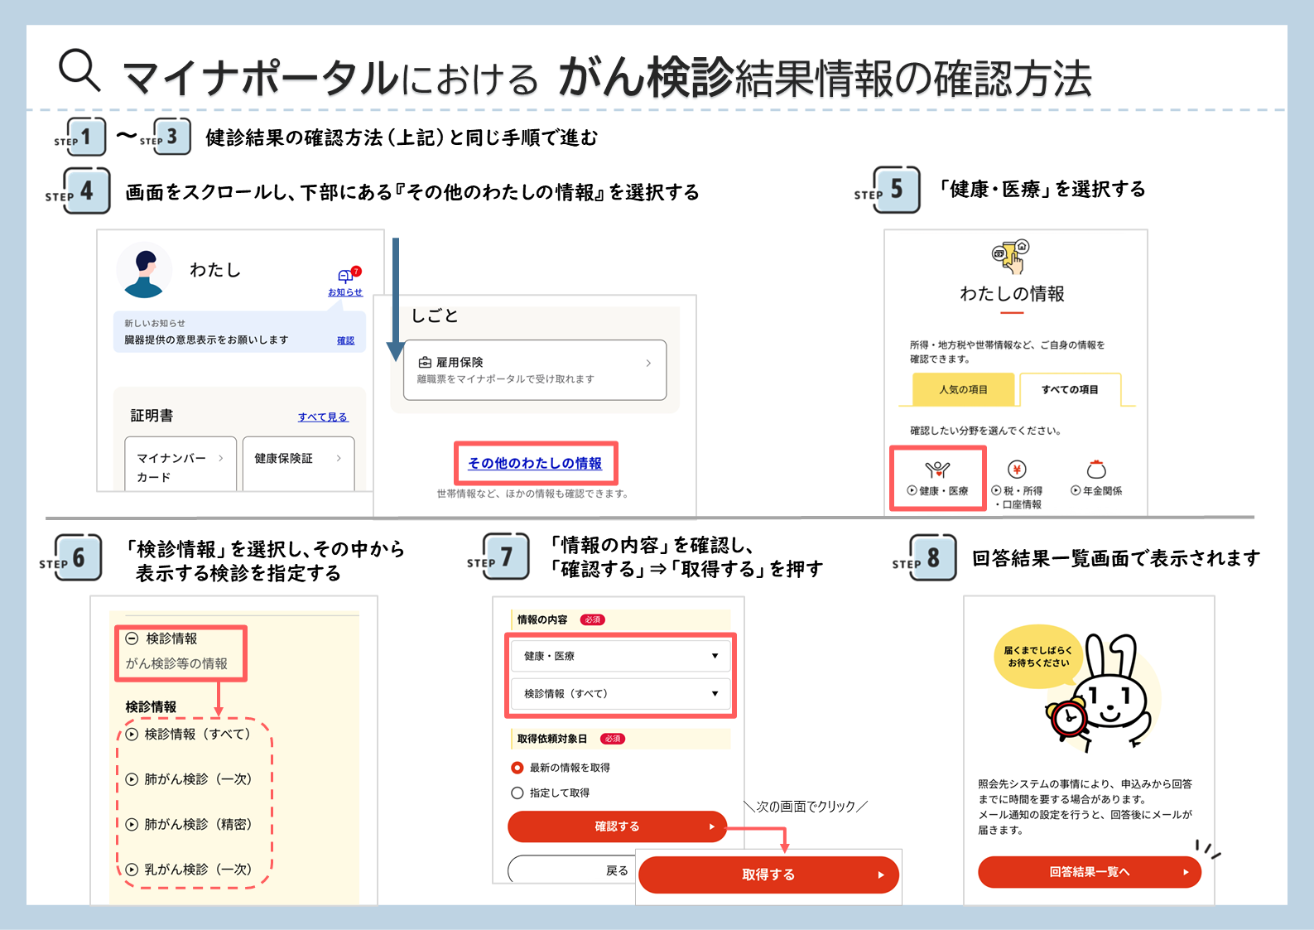Choose 肺がん検診（一次） option

pos(188,779)
